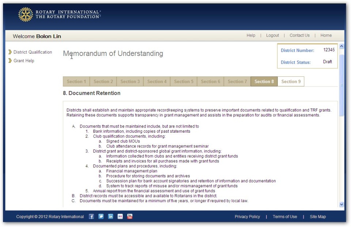Screen dimensions: 351x227
Task: Go to the Home link
Action: [326, 35]
